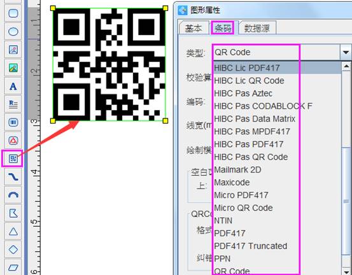The image size is (352, 275).
Task: Pick the triangle shape tool
Action: point(13,232)
